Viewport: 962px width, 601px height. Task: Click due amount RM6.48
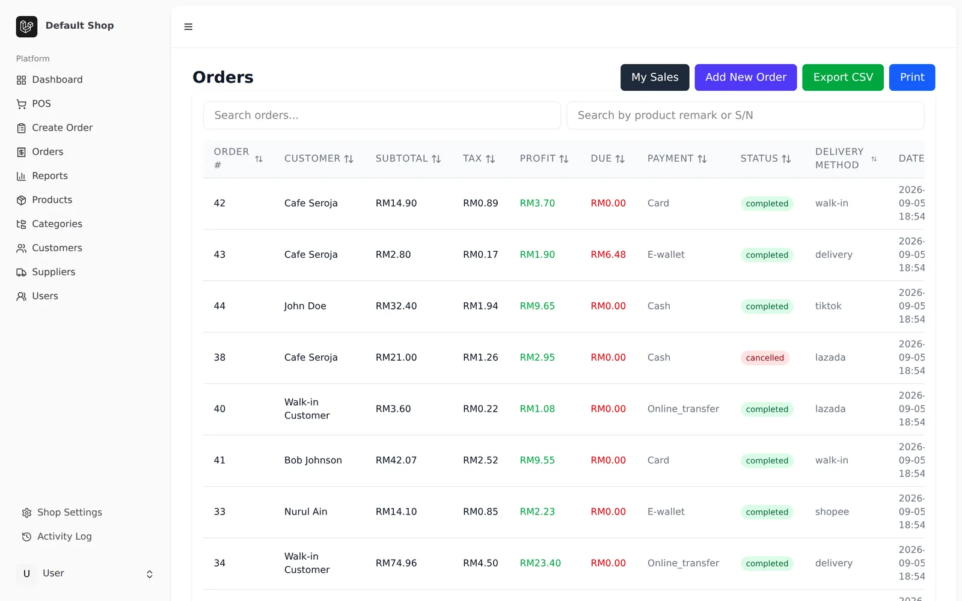pyautogui.click(x=608, y=255)
